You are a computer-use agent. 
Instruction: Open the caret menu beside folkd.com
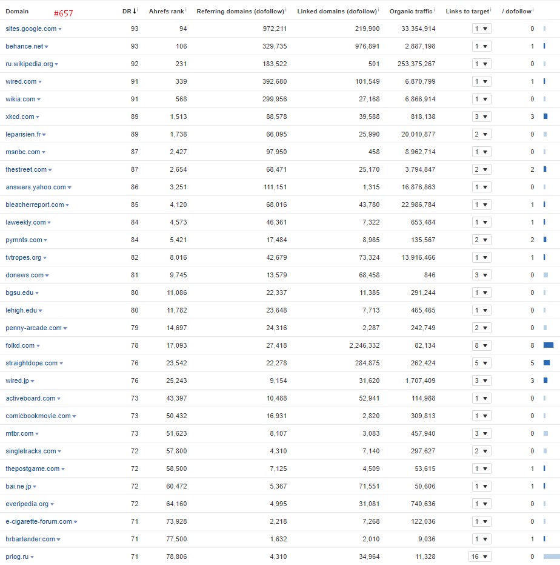coord(38,346)
